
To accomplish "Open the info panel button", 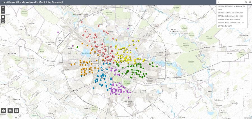I will pos(4,111).
